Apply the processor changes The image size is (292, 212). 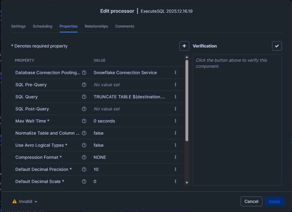[x=274, y=201]
